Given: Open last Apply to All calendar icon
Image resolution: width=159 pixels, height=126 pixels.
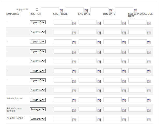Looking at the screenshot, I should 135,11.
